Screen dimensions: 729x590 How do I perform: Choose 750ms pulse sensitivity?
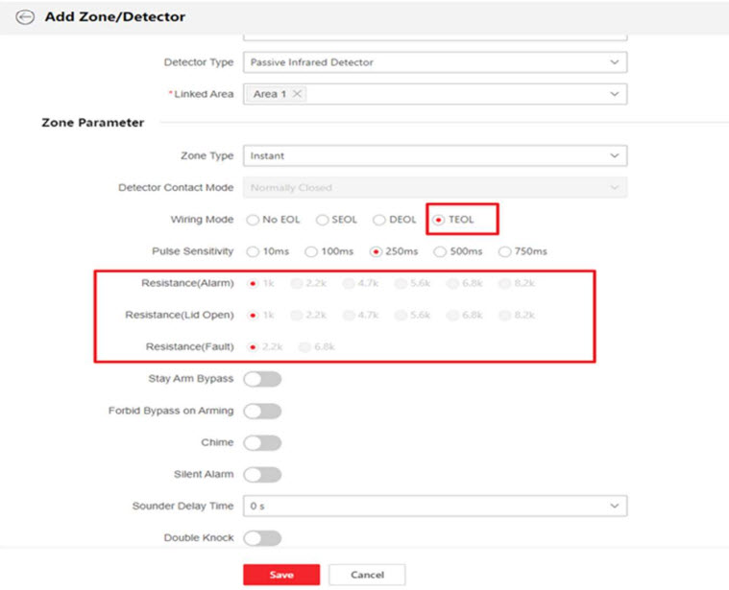(x=504, y=251)
